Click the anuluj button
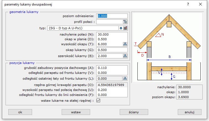 190,112
